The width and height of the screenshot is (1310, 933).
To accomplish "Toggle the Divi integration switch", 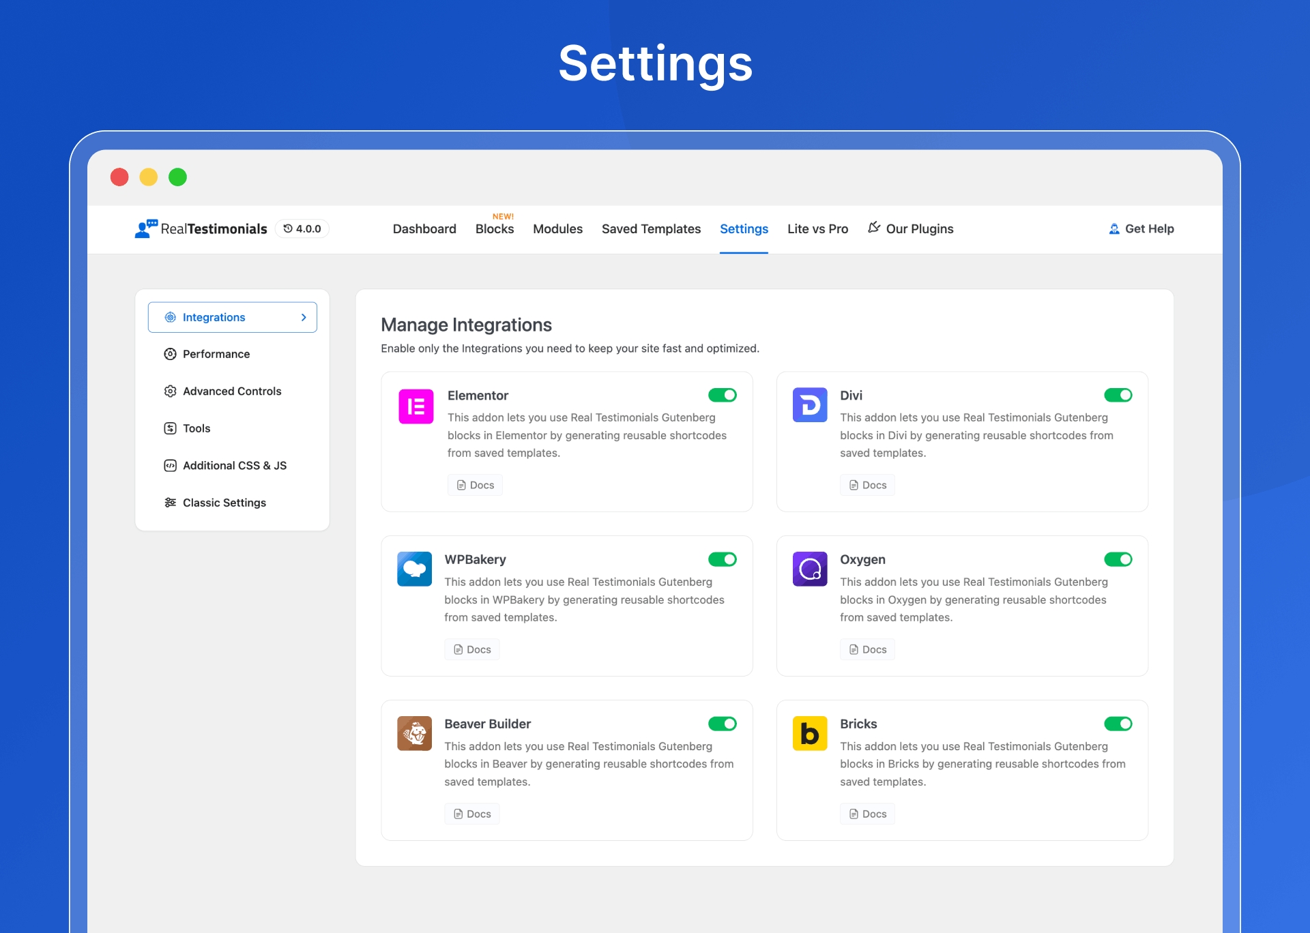I will coord(1118,395).
